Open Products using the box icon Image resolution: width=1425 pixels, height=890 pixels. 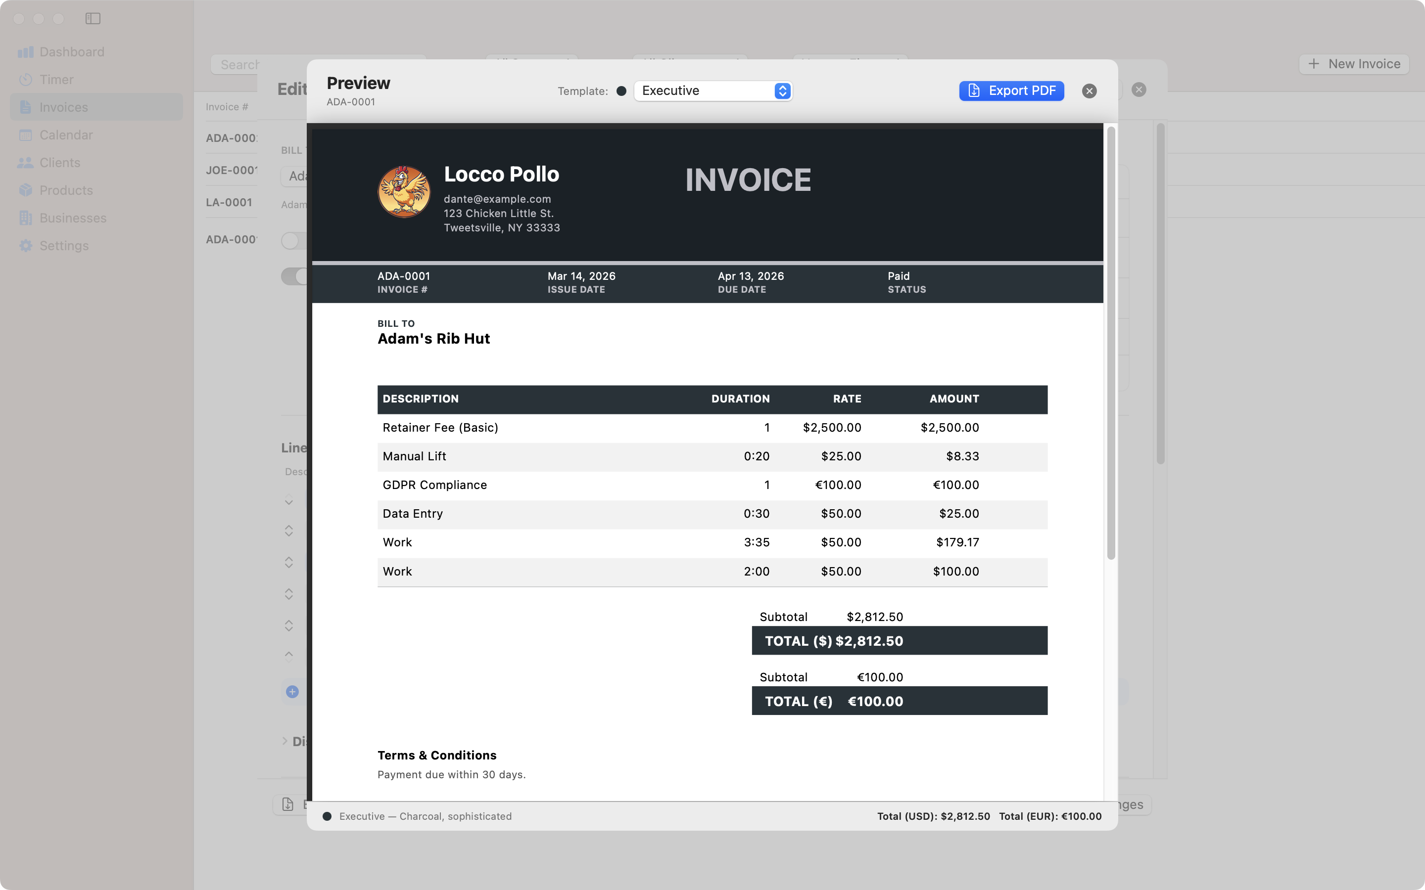pyautogui.click(x=25, y=190)
